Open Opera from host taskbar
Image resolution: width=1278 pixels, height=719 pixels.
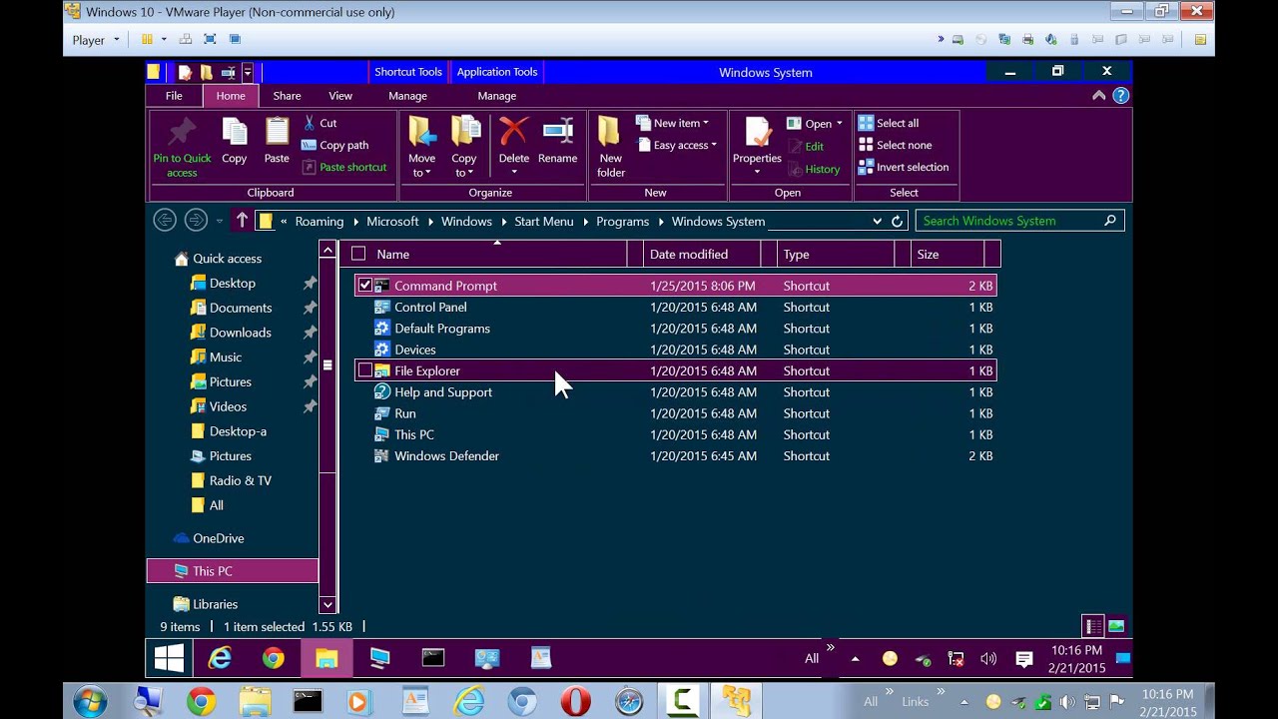point(575,702)
